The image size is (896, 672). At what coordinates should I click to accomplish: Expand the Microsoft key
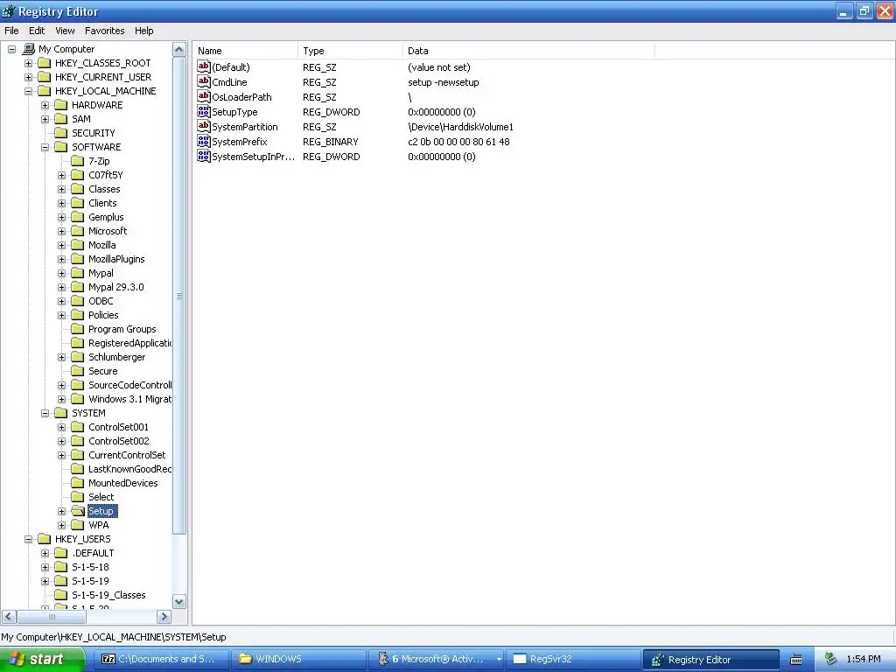click(x=62, y=231)
